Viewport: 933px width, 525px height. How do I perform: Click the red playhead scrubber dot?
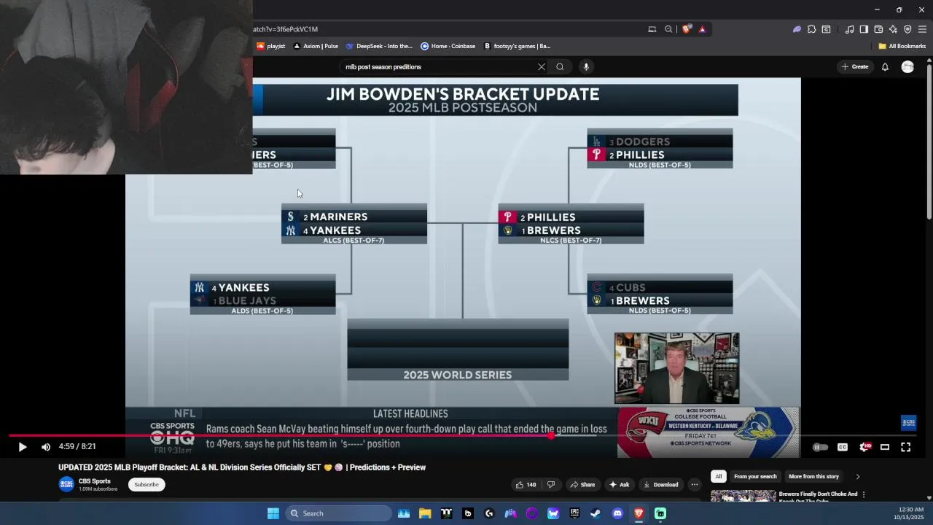pyautogui.click(x=552, y=435)
